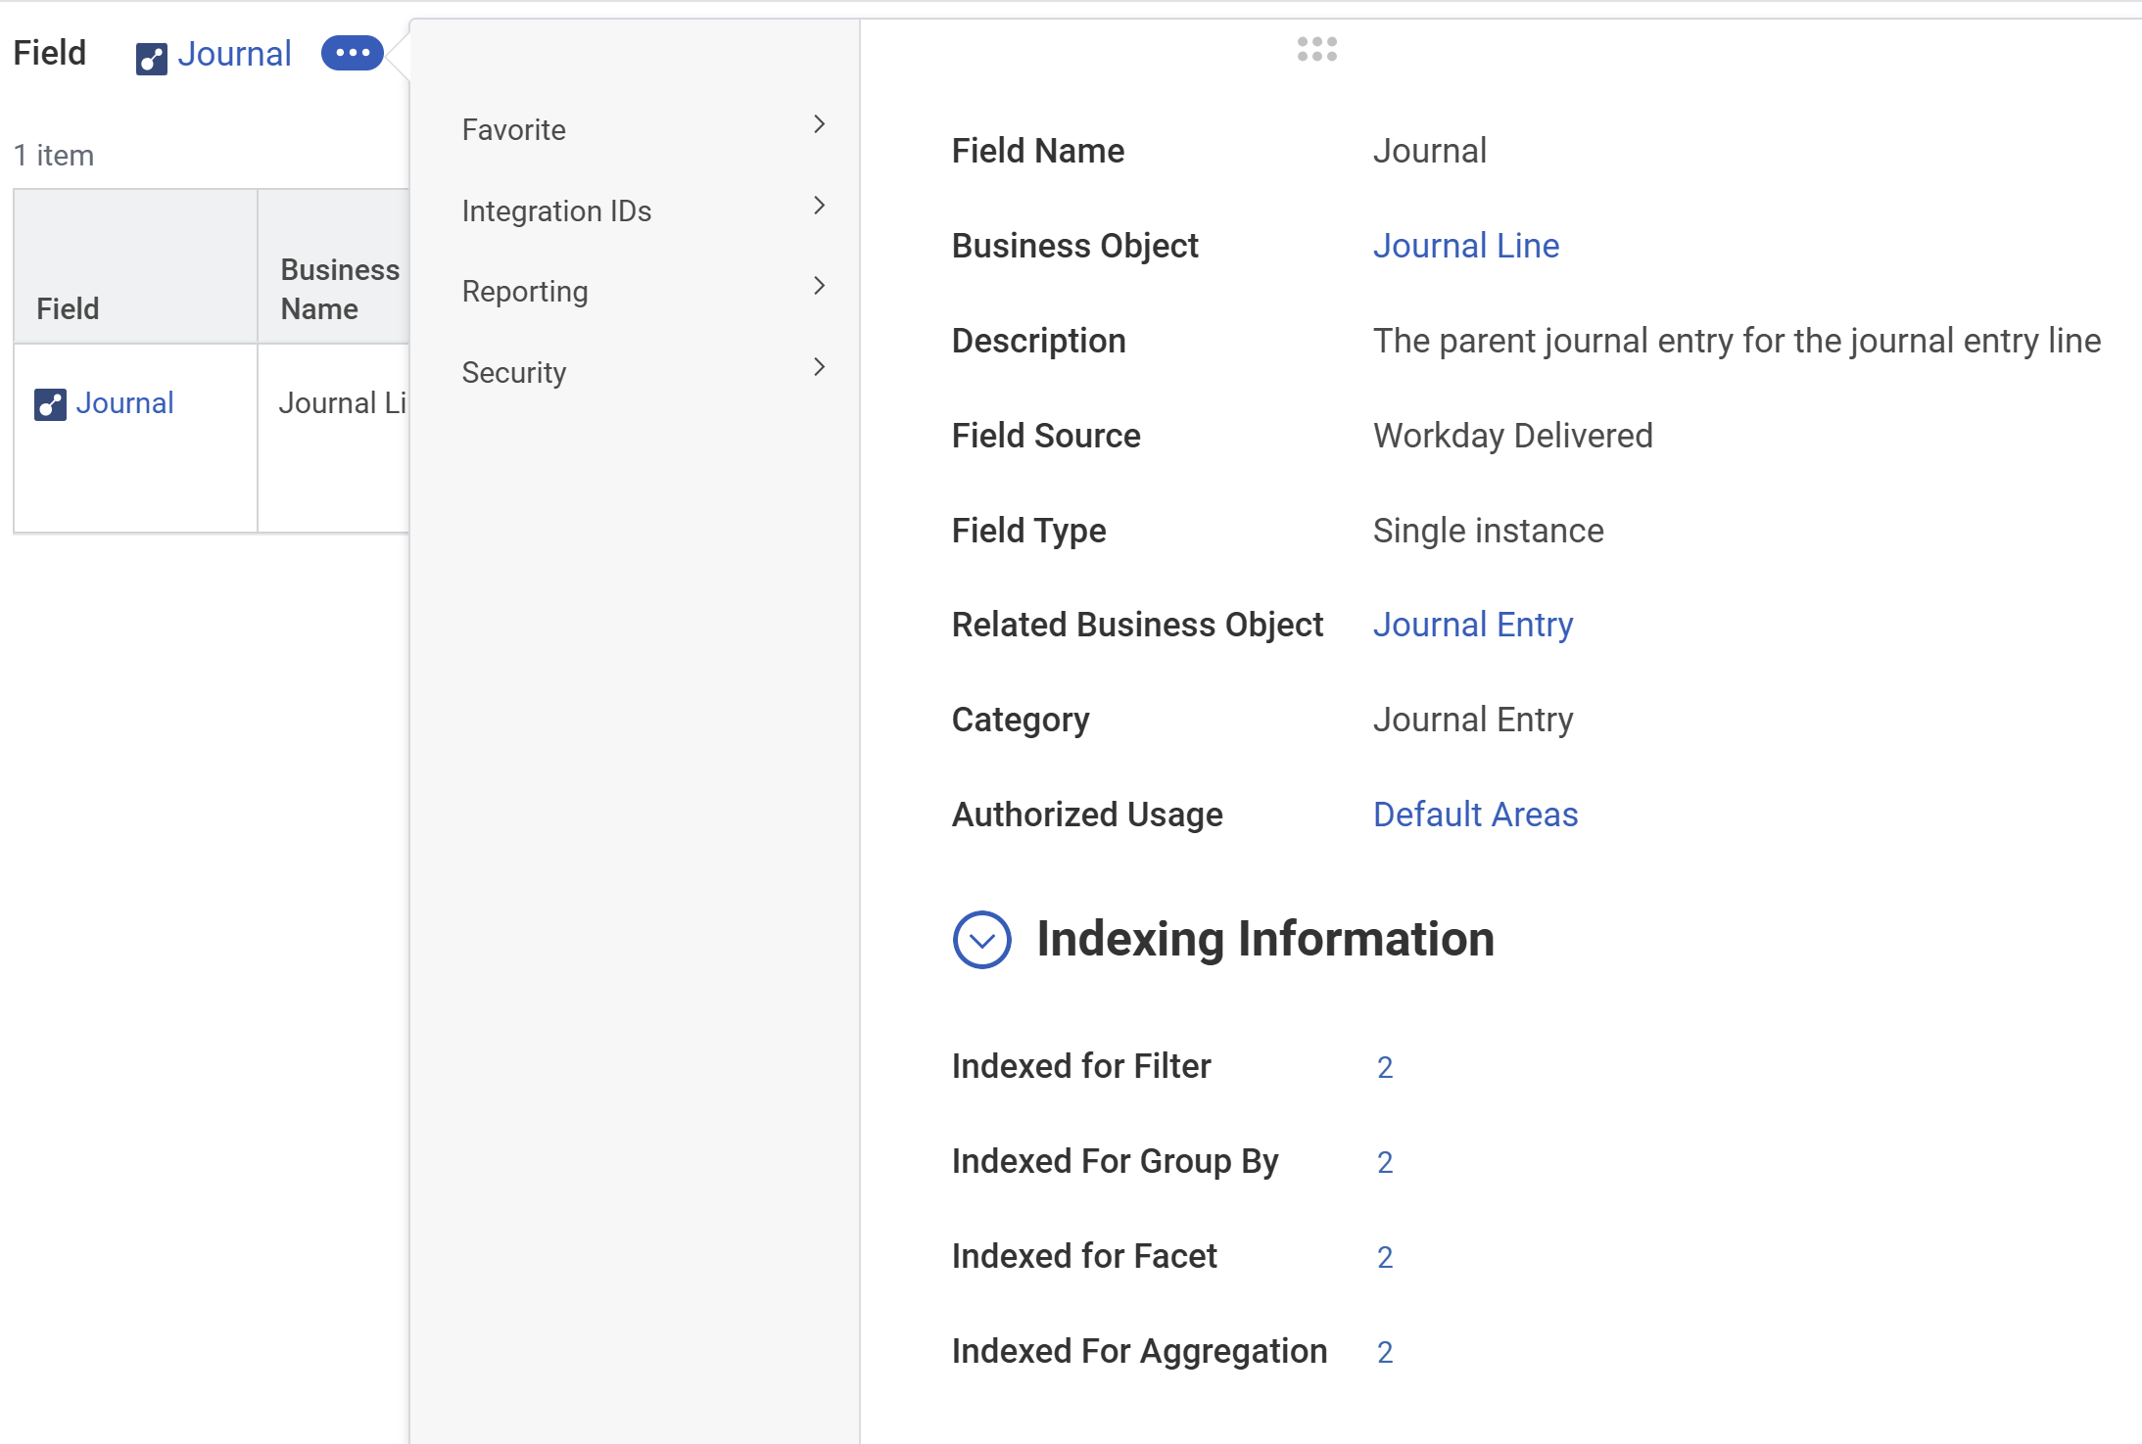2142x1444 pixels.
Task: Expand the Favorite submenu chevron
Action: tap(820, 124)
